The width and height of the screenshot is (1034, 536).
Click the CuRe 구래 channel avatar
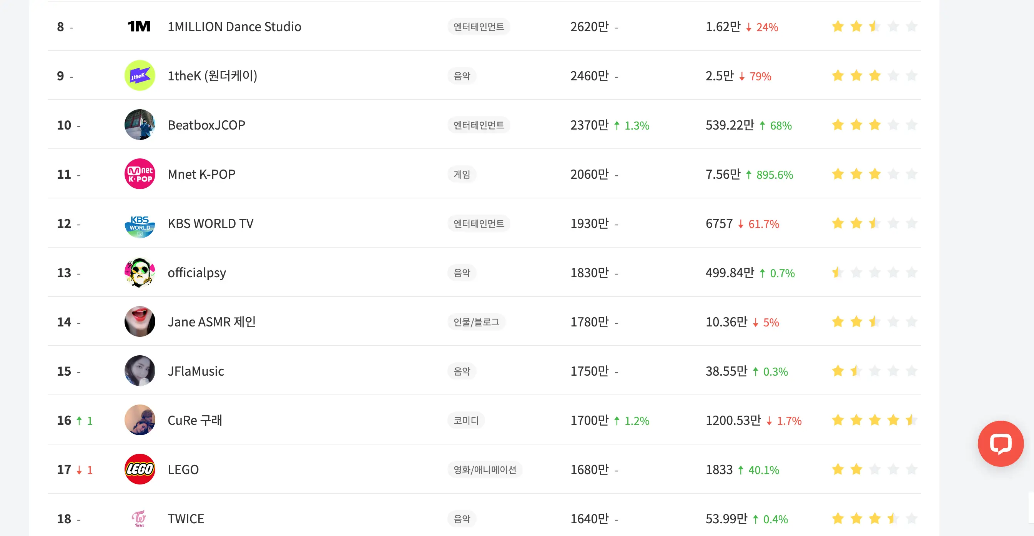(x=140, y=420)
